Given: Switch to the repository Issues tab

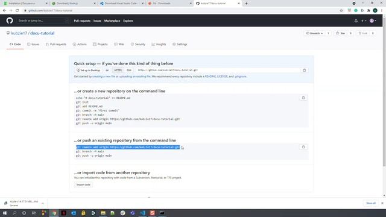Looking at the screenshot, I should (33, 44).
